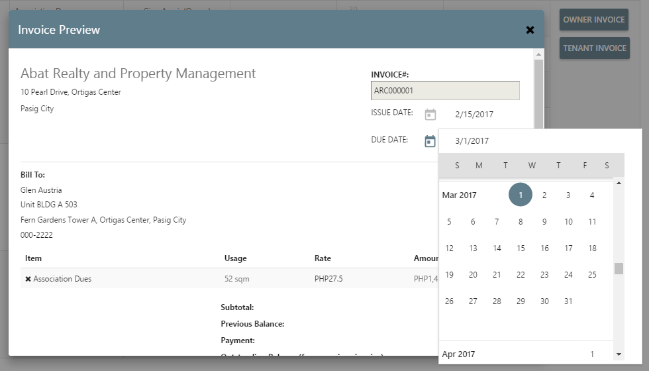
Task: Select April 1 in the calendar
Action: click(592, 354)
